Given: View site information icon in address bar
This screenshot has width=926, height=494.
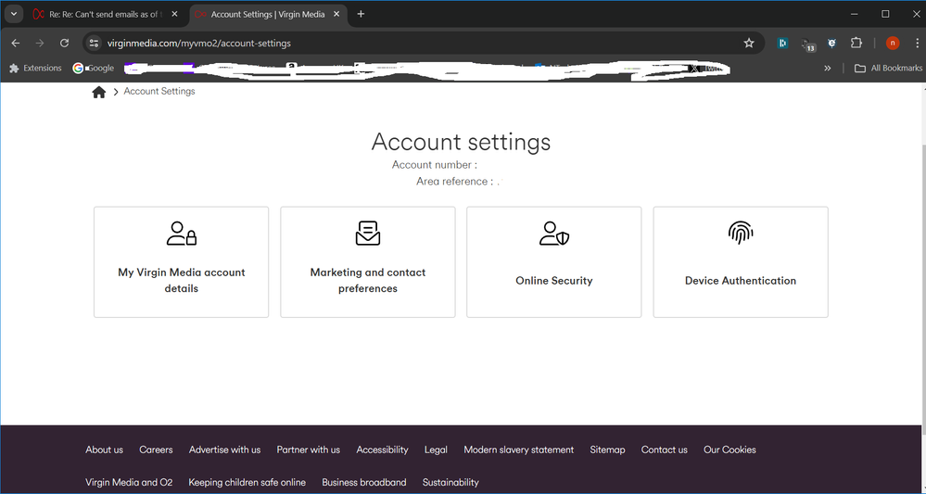Looking at the screenshot, I should [x=95, y=43].
